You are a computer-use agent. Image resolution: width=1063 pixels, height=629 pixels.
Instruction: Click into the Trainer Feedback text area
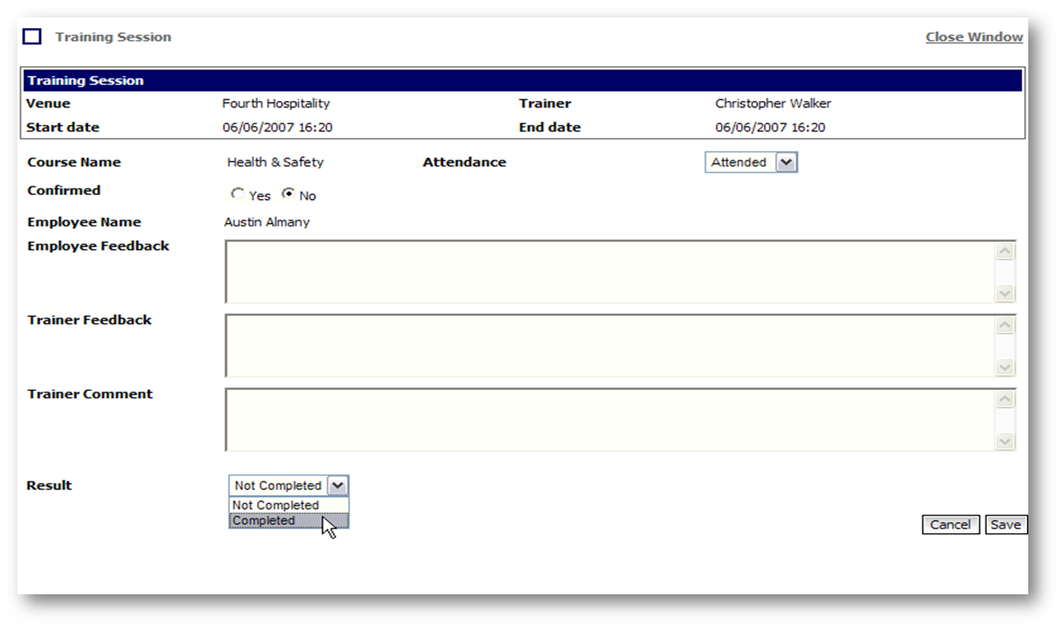[x=609, y=345]
